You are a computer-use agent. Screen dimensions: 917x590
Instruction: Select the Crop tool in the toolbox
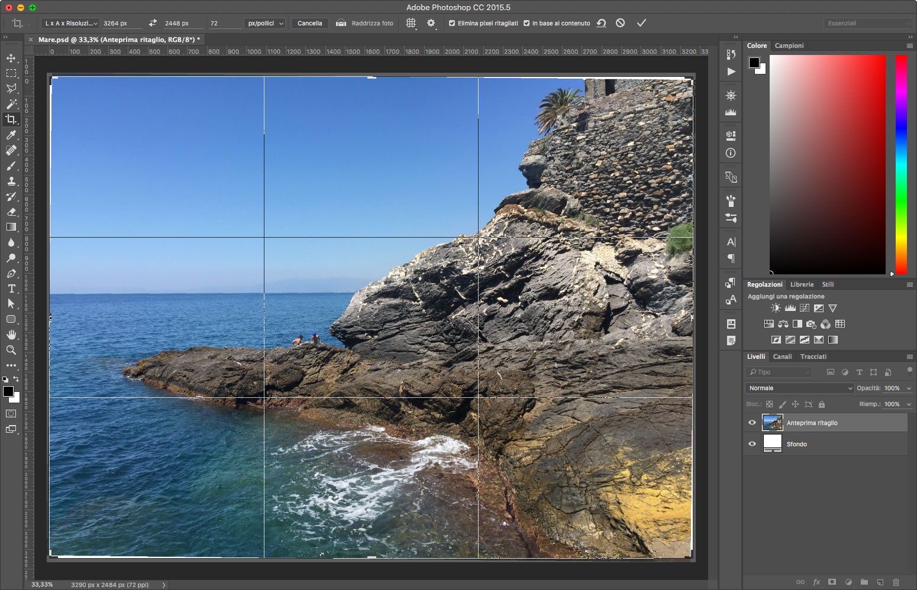coord(11,119)
